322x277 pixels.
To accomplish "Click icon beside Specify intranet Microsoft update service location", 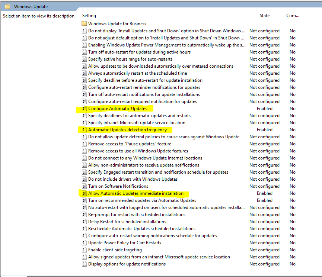I will tap(84, 123).
